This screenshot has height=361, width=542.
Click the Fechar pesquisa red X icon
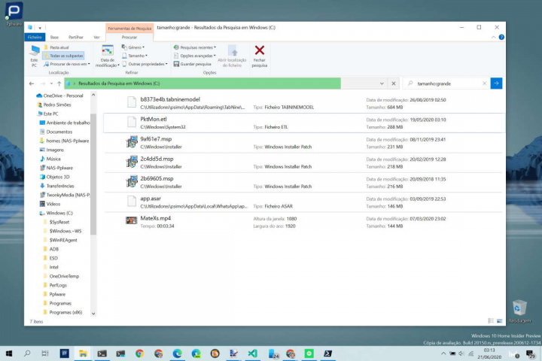259,52
